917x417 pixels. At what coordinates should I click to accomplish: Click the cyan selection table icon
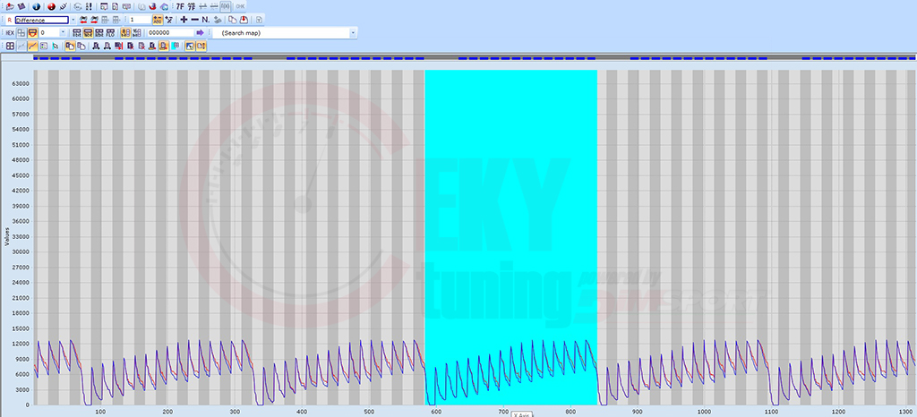176,46
